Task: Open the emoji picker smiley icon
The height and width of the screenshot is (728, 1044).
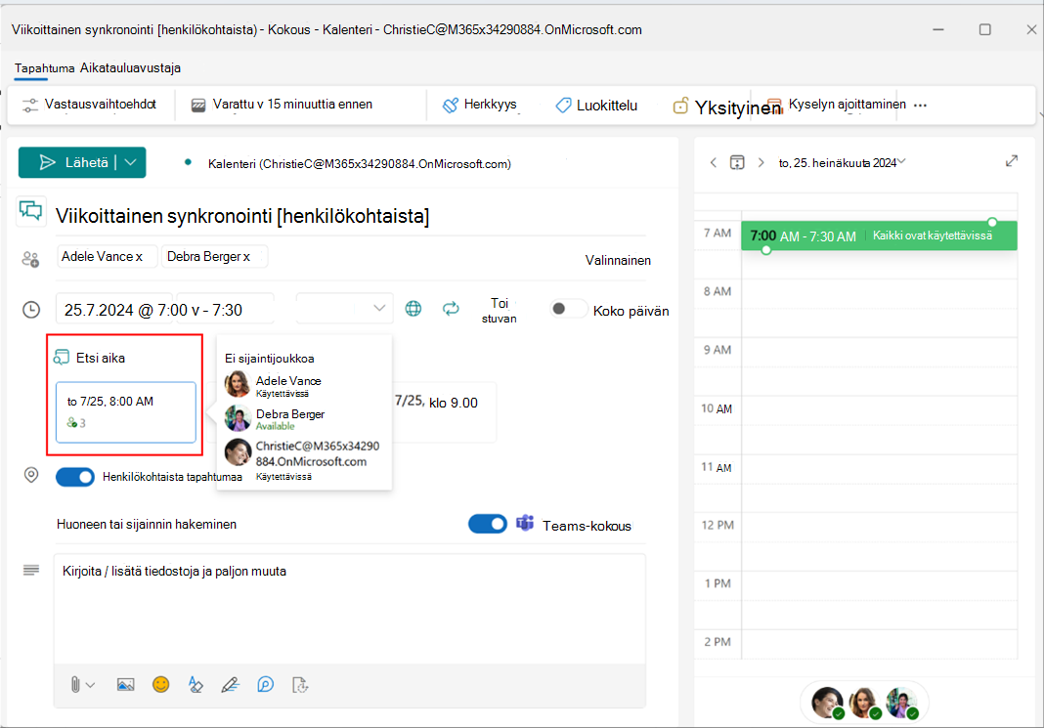Action: (x=161, y=685)
